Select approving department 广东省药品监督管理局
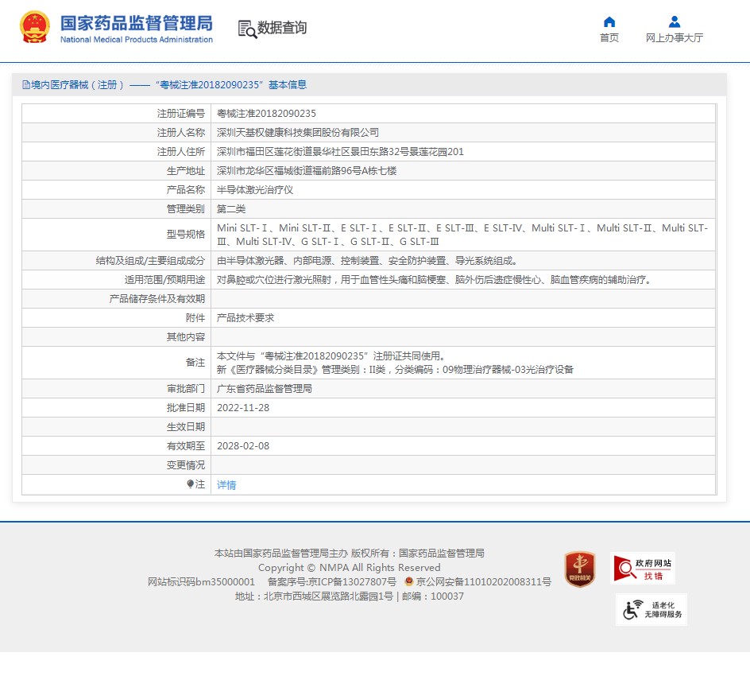Viewport: 750px width, 676px height. pos(265,389)
